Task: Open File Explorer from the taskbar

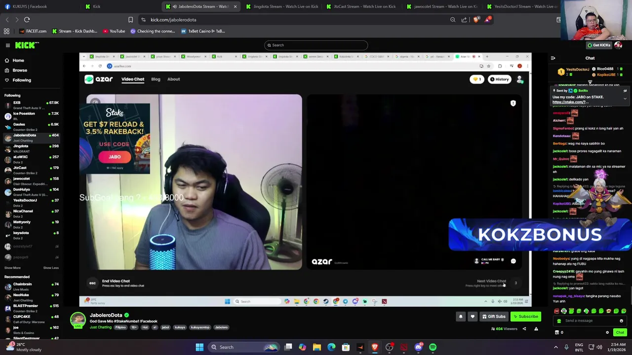Action: coord(317,347)
